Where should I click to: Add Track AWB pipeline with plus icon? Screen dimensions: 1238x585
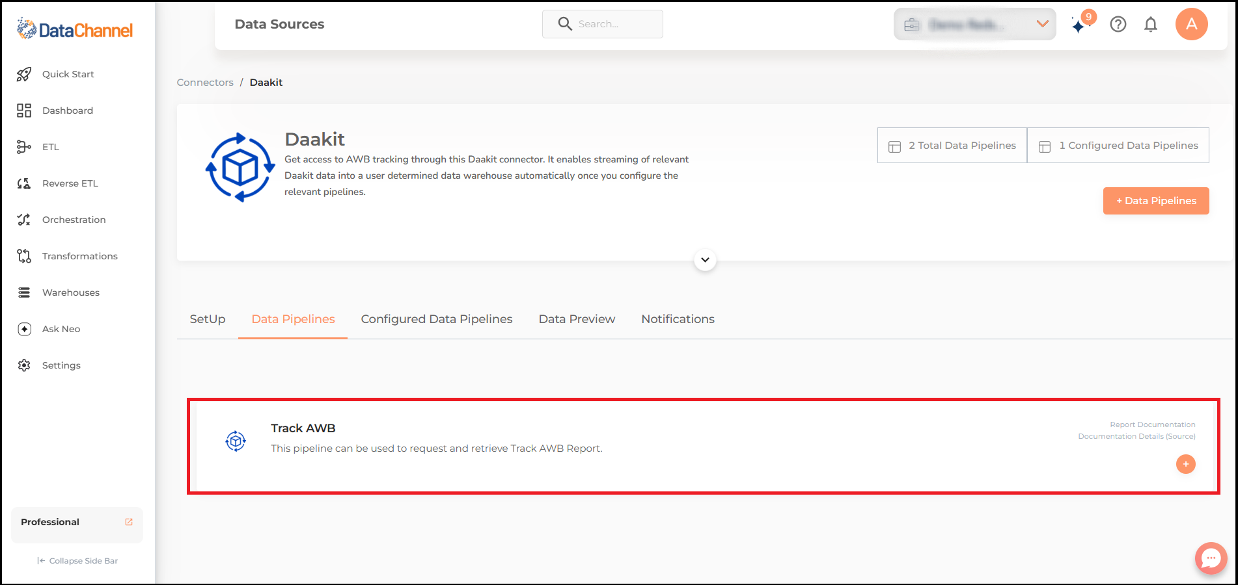[x=1186, y=464]
